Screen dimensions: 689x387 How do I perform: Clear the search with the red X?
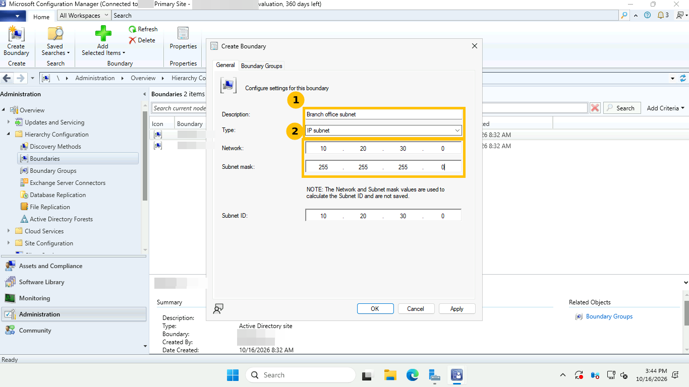(x=595, y=108)
